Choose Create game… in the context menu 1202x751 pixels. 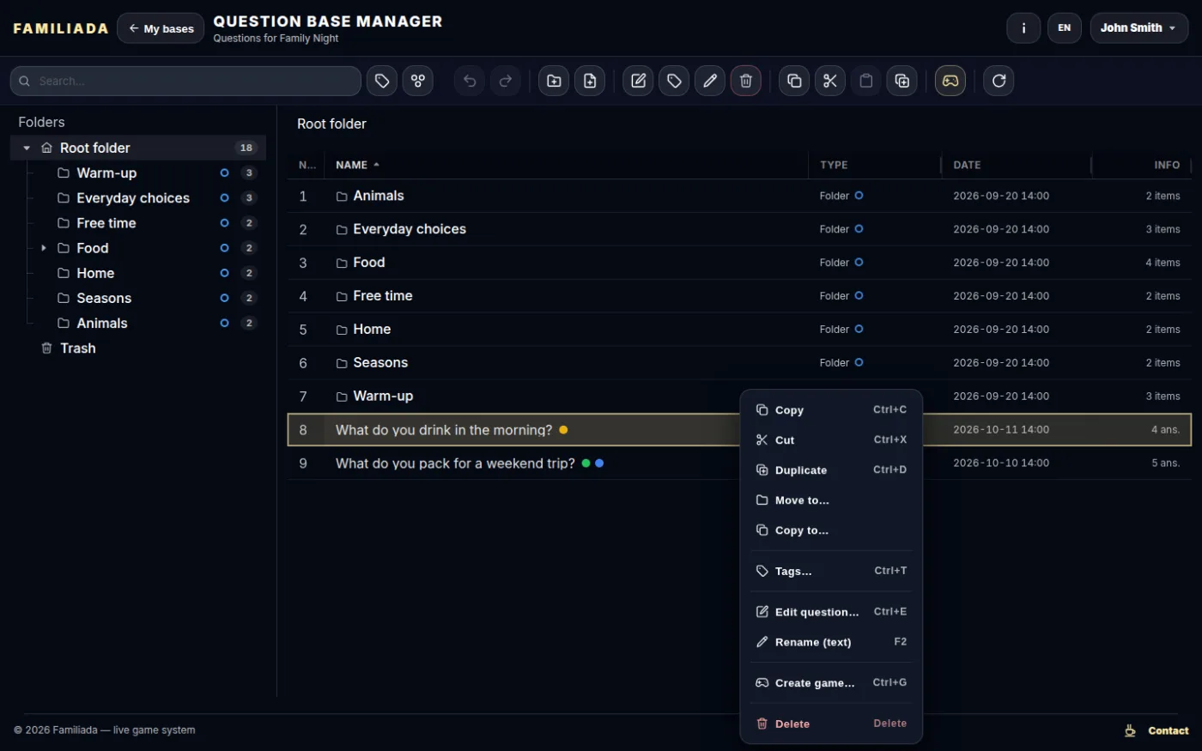click(831, 683)
